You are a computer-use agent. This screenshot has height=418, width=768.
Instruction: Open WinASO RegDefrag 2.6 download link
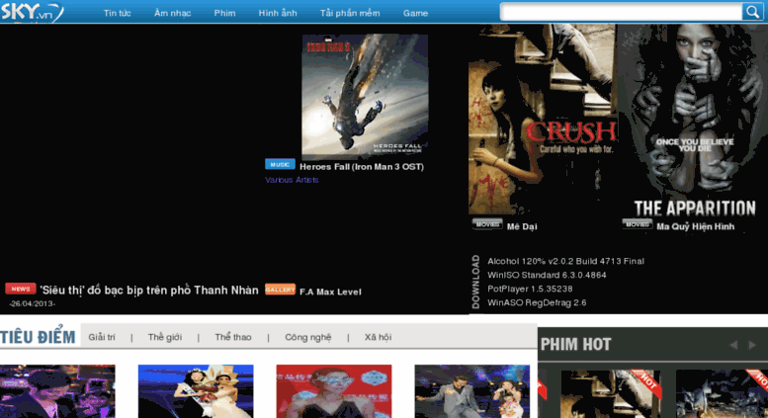[537, 302]
